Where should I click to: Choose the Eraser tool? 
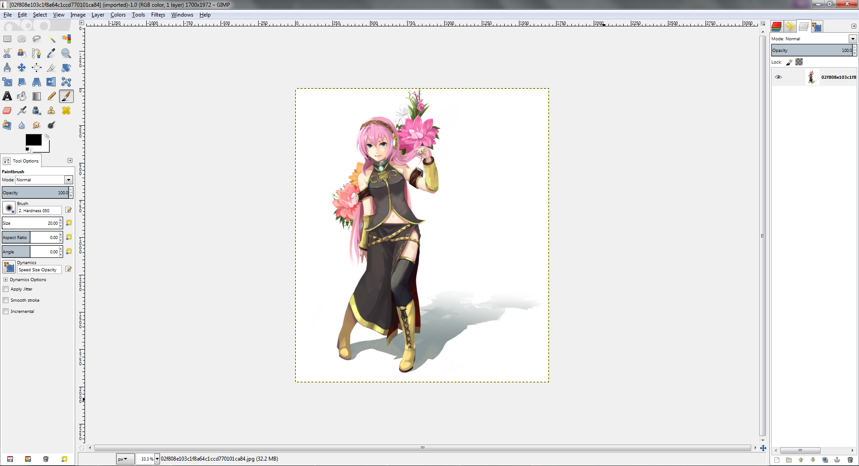[x=7, y=111]
